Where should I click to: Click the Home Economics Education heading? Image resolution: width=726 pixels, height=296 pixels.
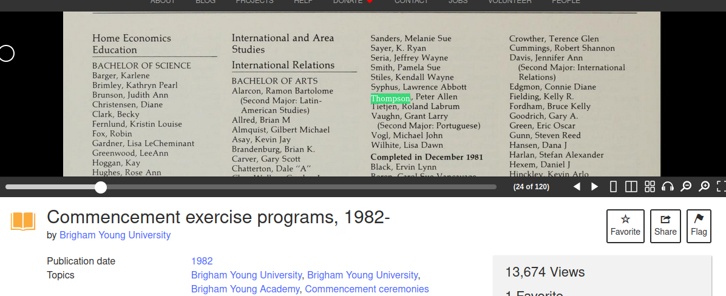pyautogui.click(x=132, y=44)
